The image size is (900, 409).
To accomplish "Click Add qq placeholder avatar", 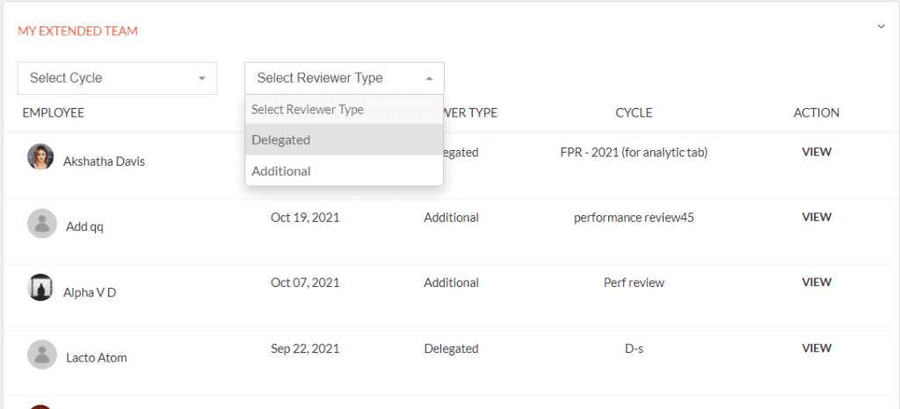I will coord(42,224).
